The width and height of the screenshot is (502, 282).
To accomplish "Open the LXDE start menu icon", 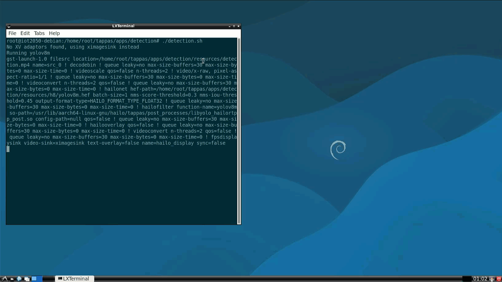I will 4,279.
